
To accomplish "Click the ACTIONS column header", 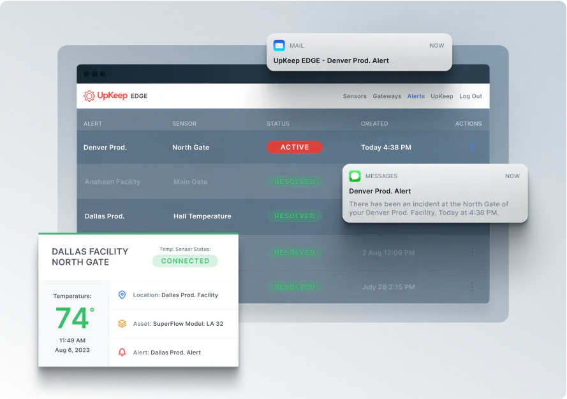I will [468, 123].
